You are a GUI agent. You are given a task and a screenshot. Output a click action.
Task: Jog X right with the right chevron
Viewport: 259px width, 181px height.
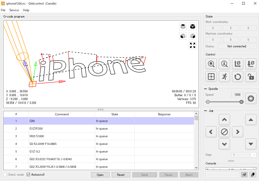tap(238, 132)
